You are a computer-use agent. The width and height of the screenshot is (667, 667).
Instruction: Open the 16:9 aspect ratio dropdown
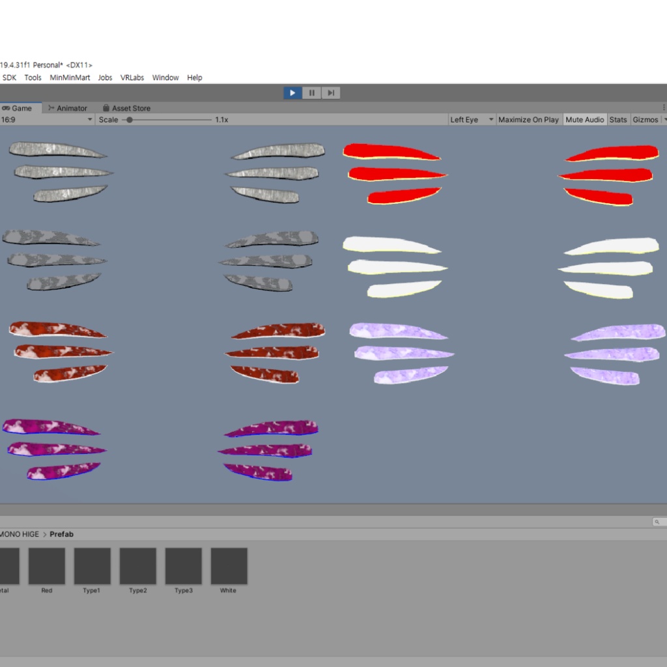point(47,120)
